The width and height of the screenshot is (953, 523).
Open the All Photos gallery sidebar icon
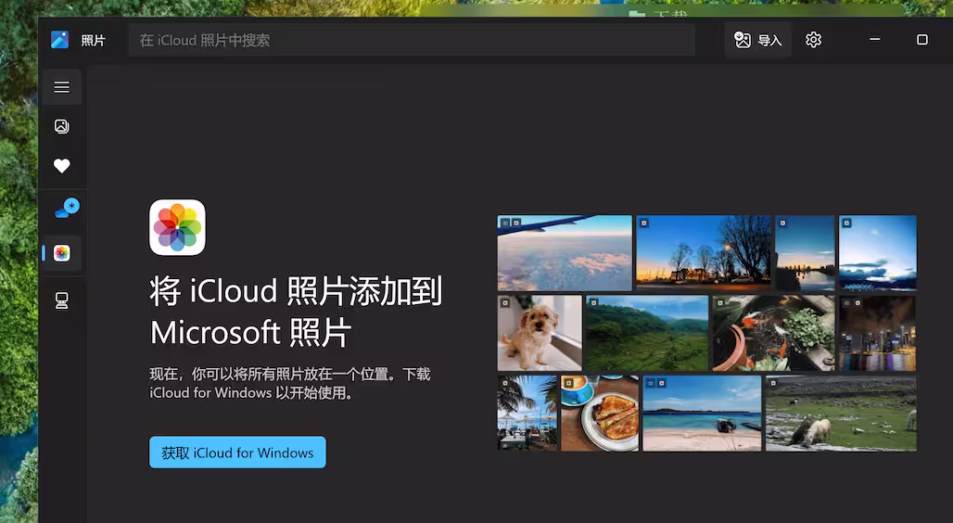click(x=61, y=126)
